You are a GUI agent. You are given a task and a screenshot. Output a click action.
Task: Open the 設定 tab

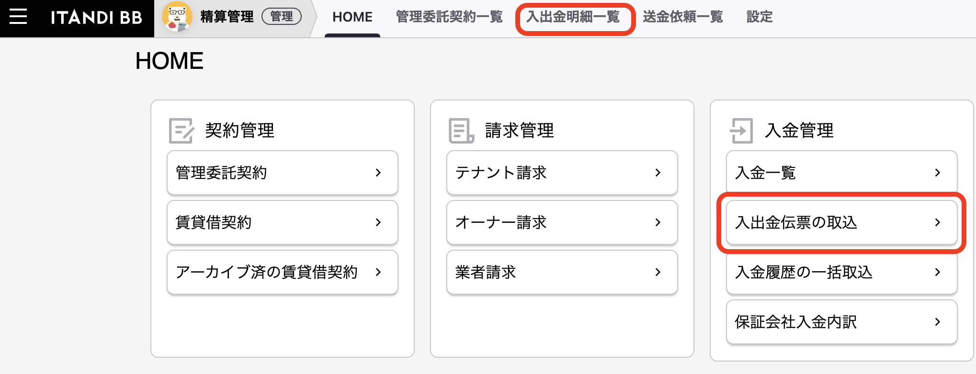pos(760,17)
